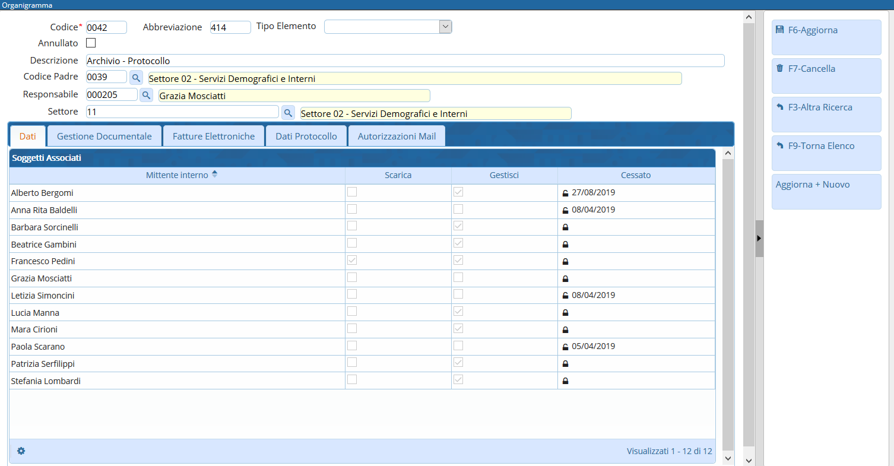894x466 pixels.
Task: Toggle Gestisci checkbox for Grazia Mosciatti
Action: pos(458,278)
